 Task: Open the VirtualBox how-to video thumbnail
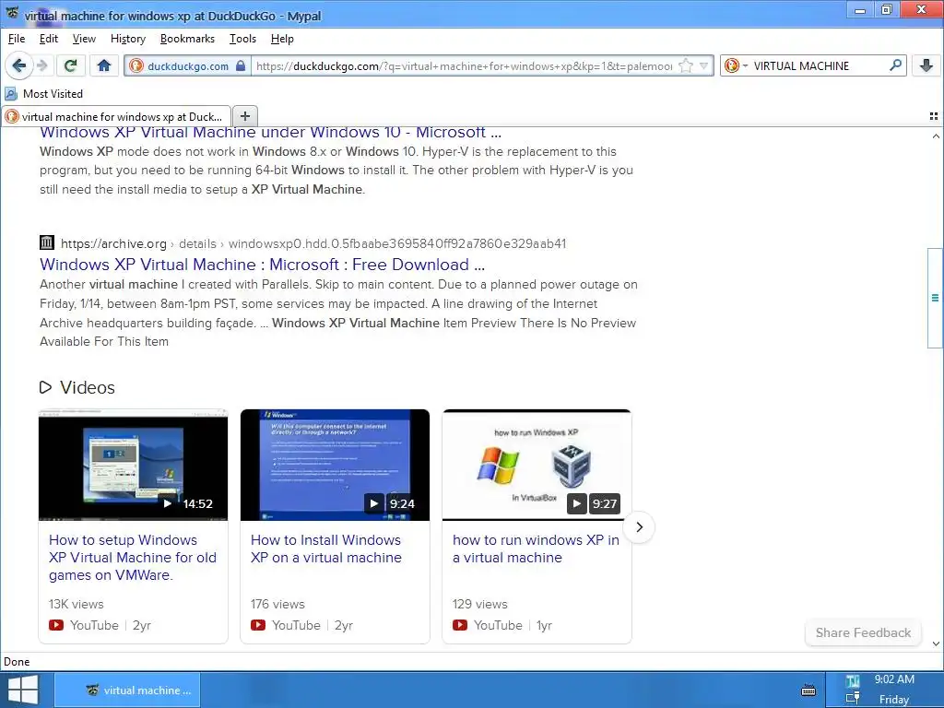537,465
